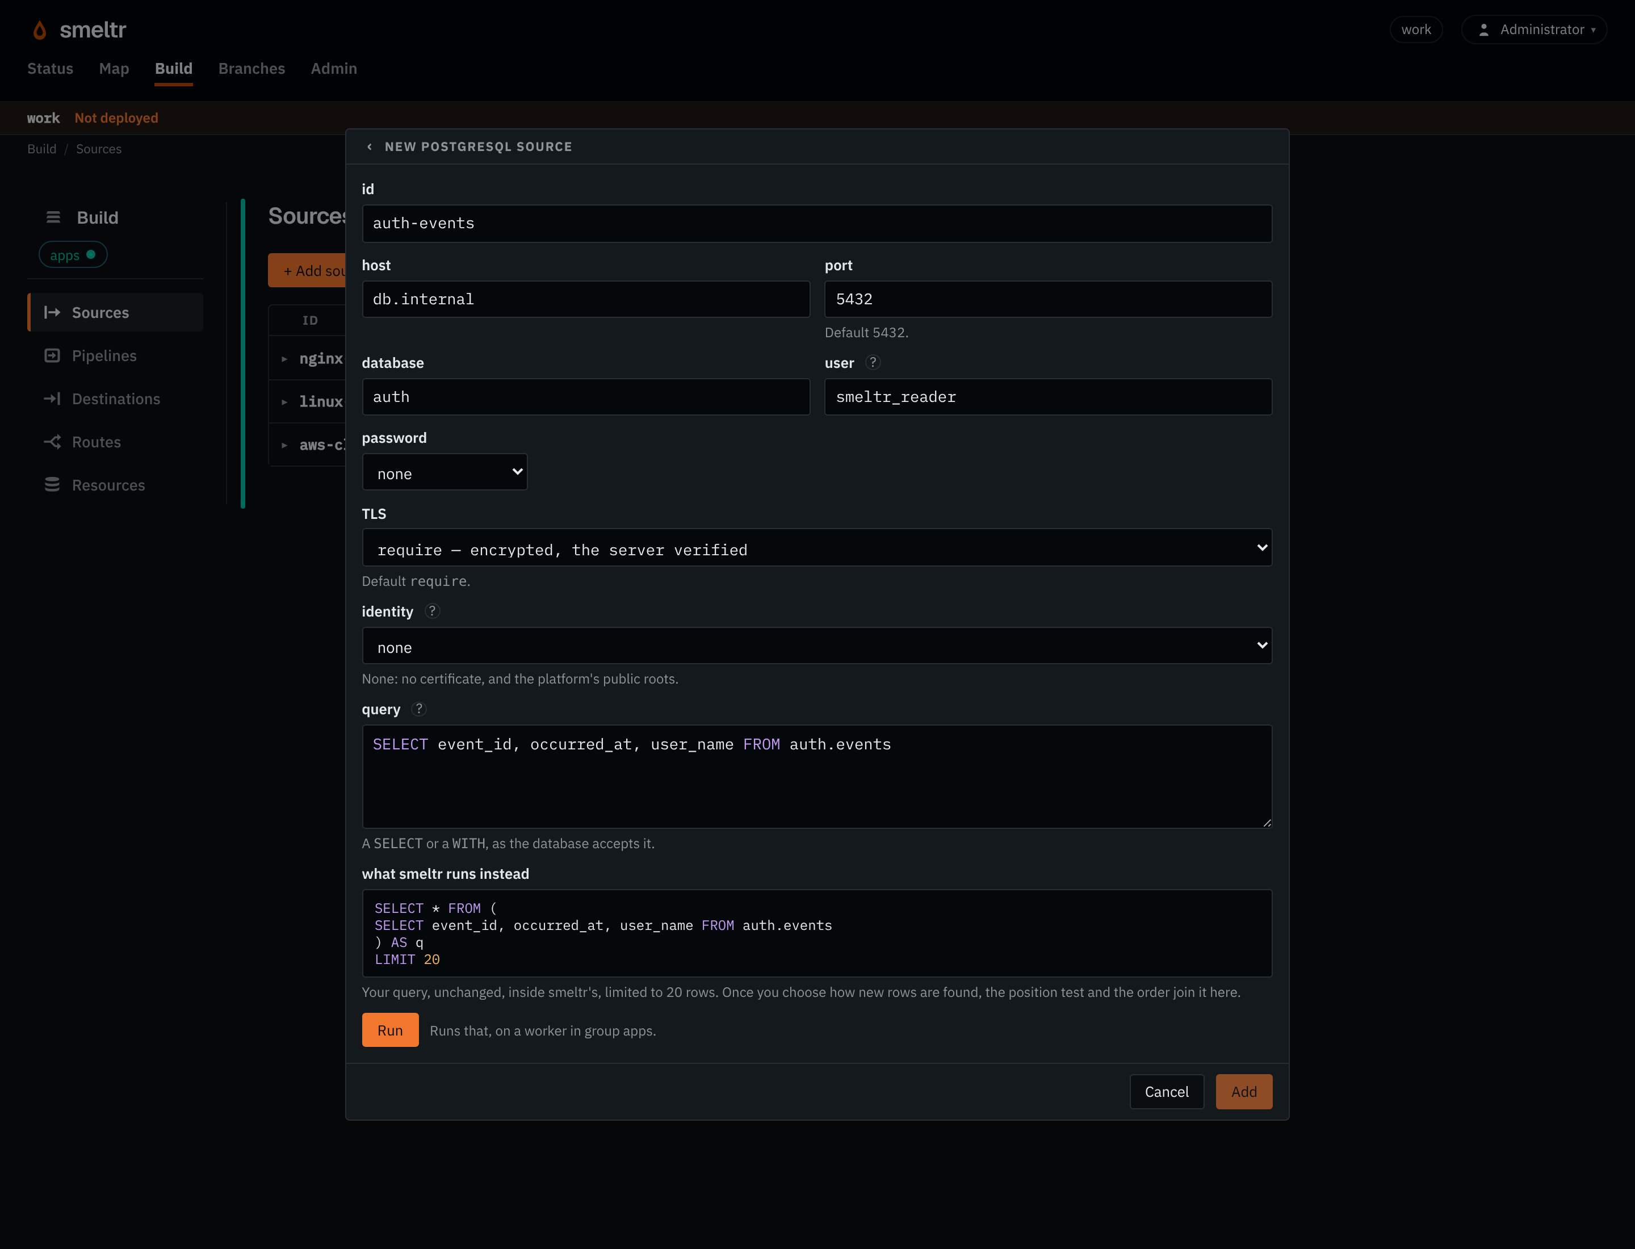
Task: Switch to the Status tab
Action: pos(51,68)
